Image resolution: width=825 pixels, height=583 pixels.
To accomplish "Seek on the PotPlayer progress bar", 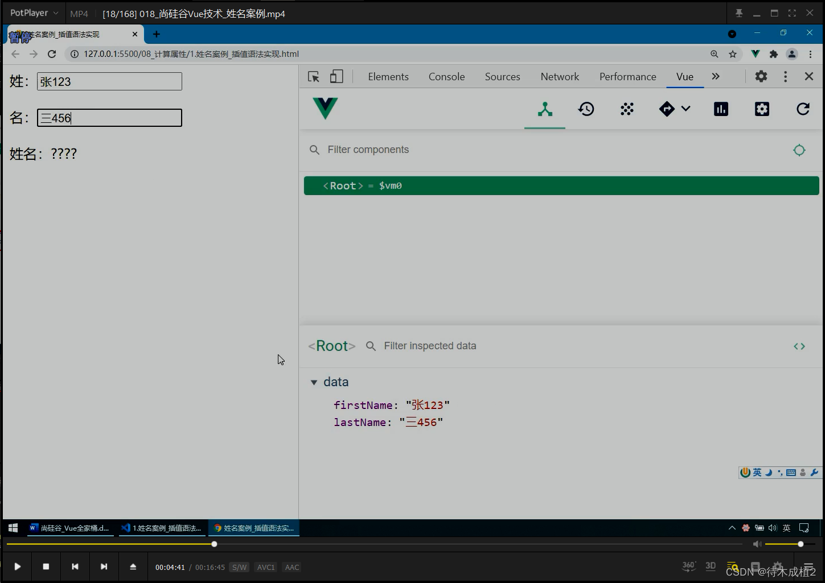I will [374, 544].
